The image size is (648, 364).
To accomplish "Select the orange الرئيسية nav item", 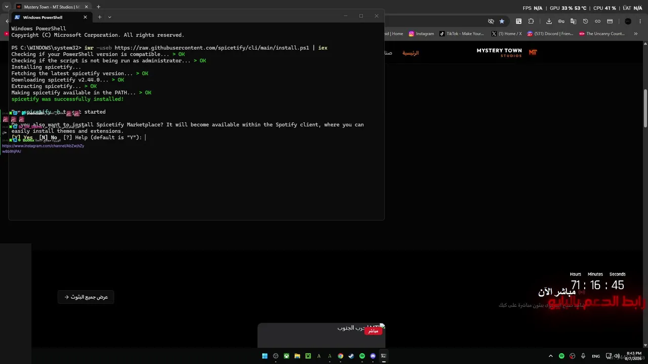I will [411, 53].
